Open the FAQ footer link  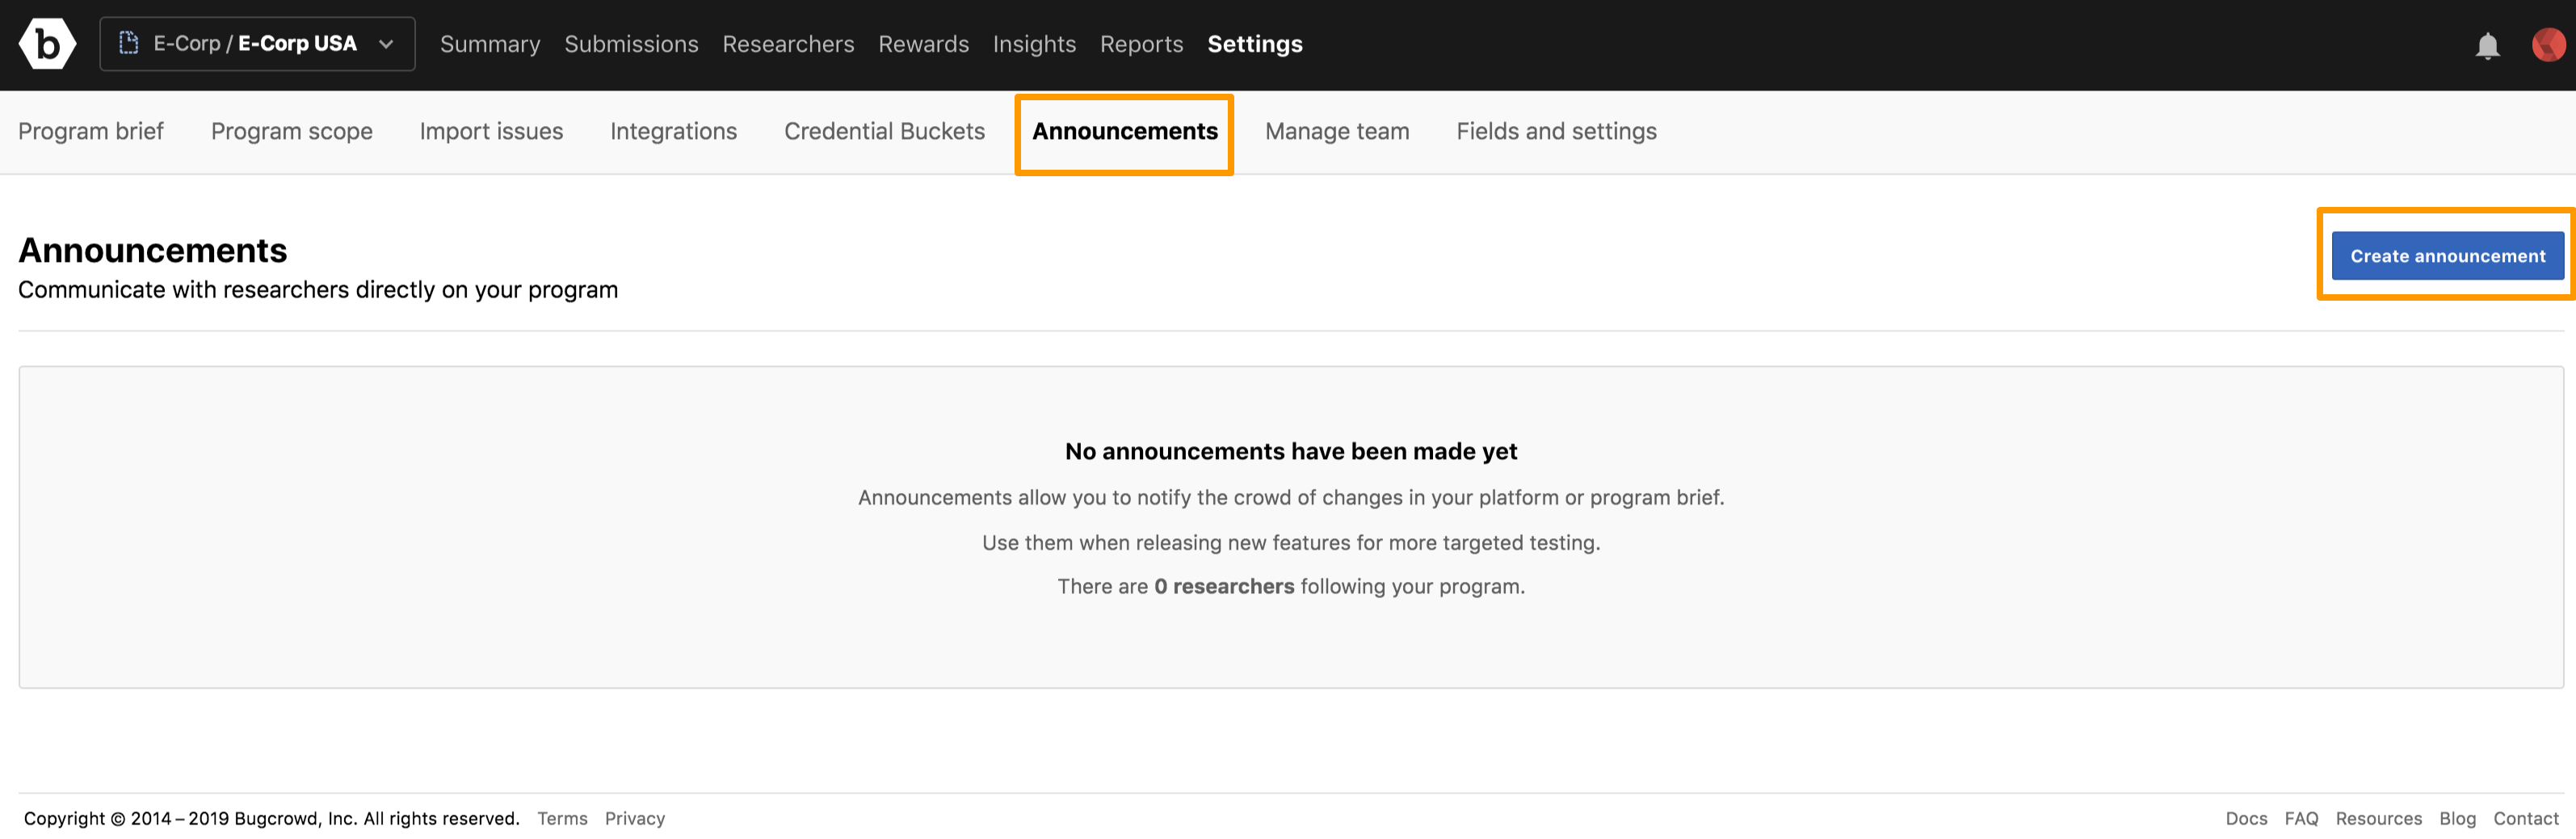2301,818
